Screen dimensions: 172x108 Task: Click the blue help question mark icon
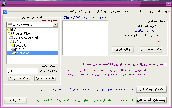[x=5, y=12]
